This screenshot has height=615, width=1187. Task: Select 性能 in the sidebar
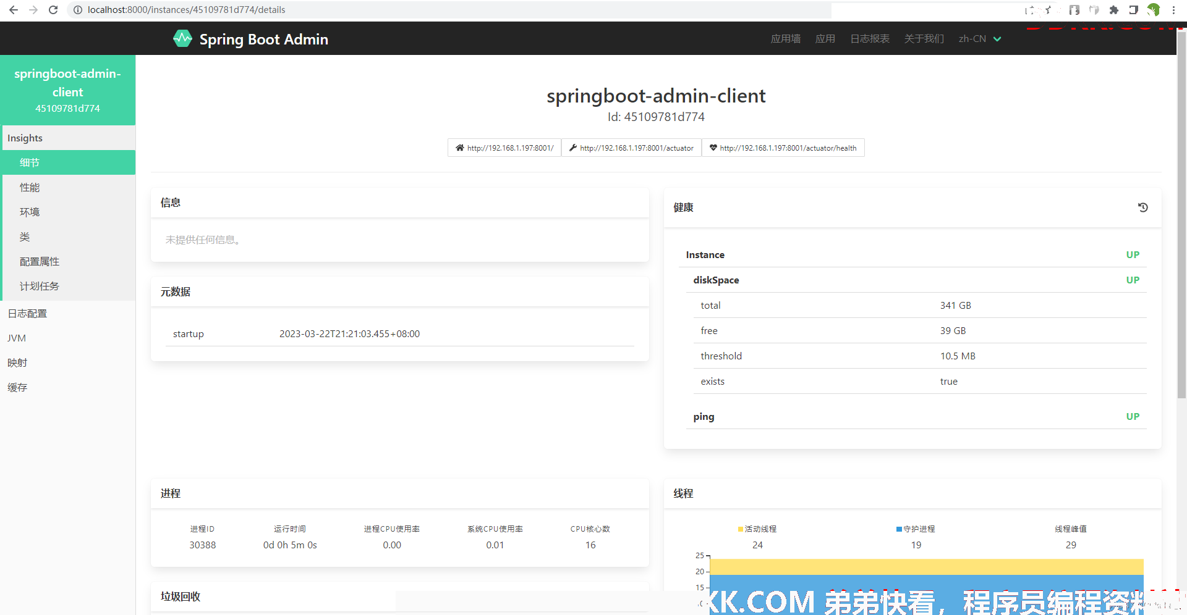[68, 187]
